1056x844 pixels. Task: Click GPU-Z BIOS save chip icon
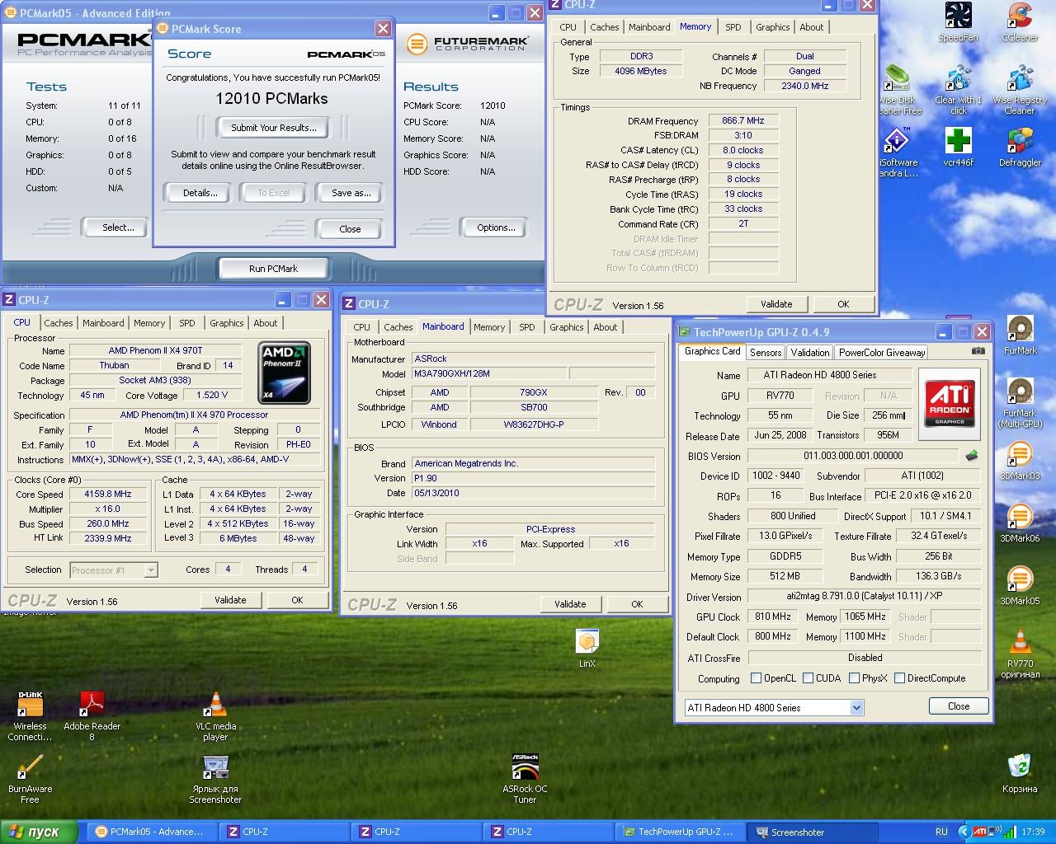(972, 456)
